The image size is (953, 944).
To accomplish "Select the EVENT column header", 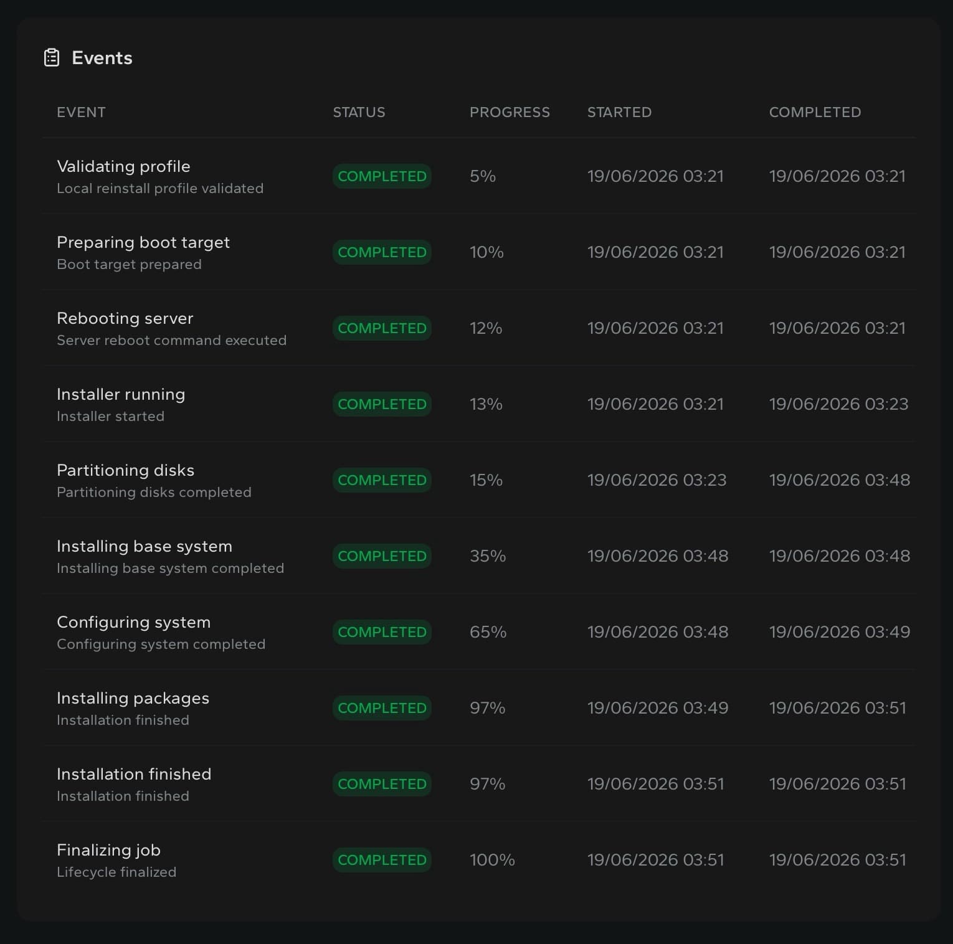I will [x=81, y=112].
